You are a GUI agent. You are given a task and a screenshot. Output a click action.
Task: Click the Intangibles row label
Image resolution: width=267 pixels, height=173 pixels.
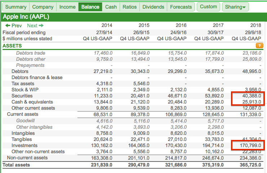click(x=23, y=133)
